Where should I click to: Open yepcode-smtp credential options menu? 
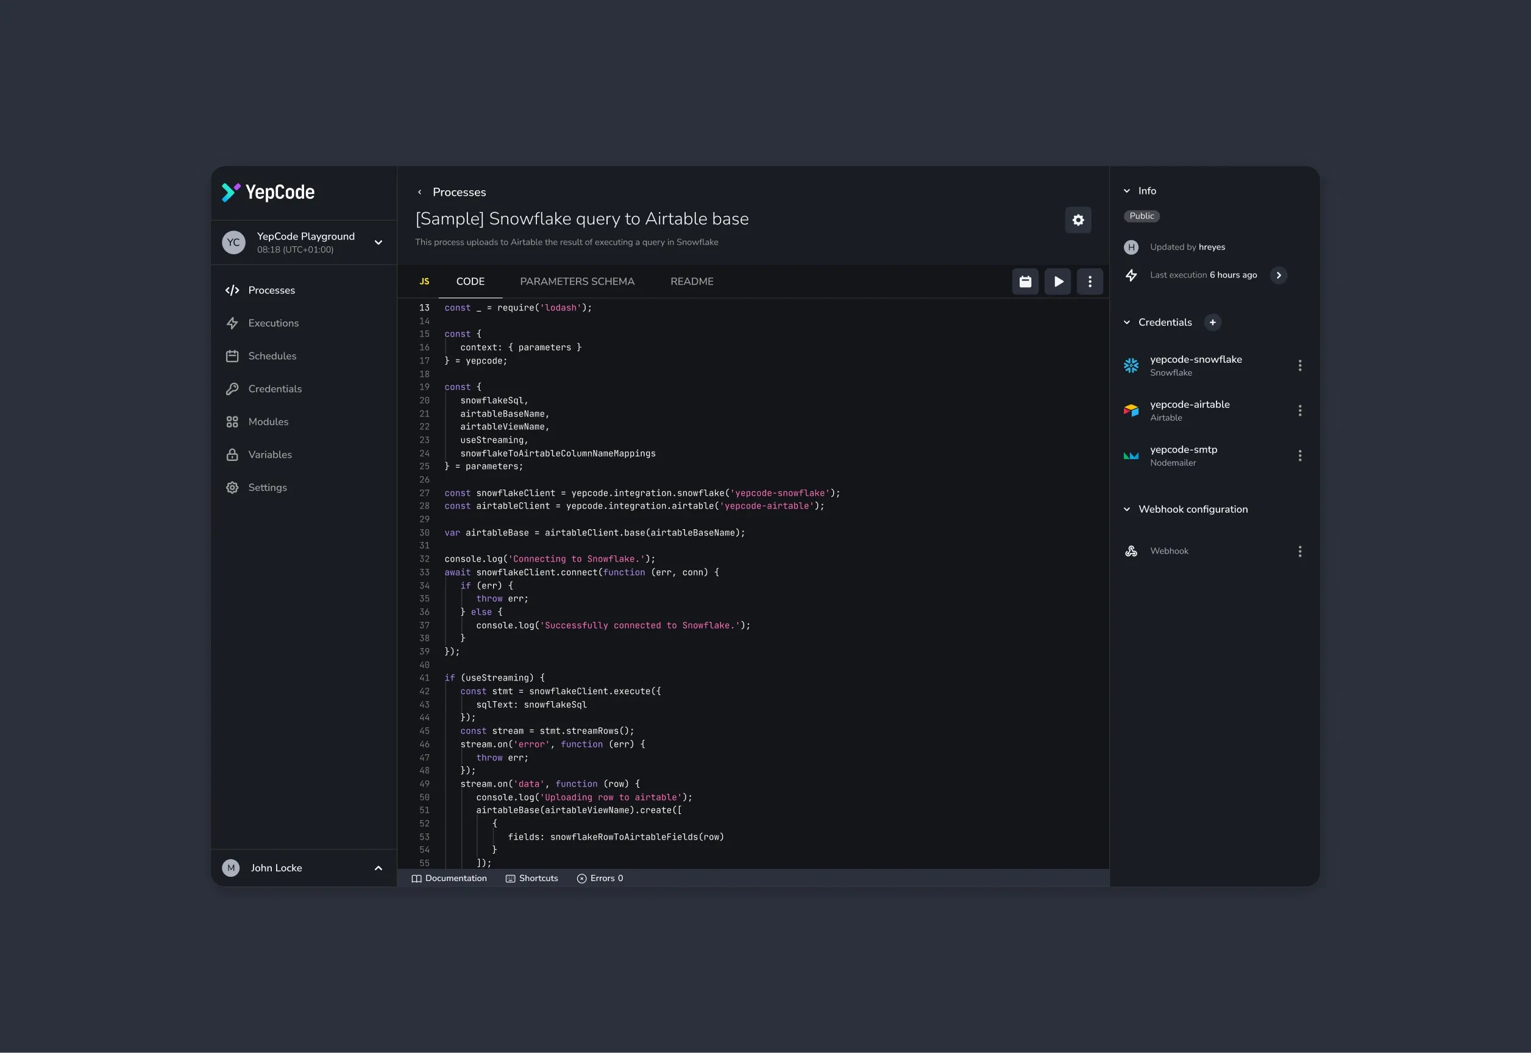click(x=1299, y=455)
